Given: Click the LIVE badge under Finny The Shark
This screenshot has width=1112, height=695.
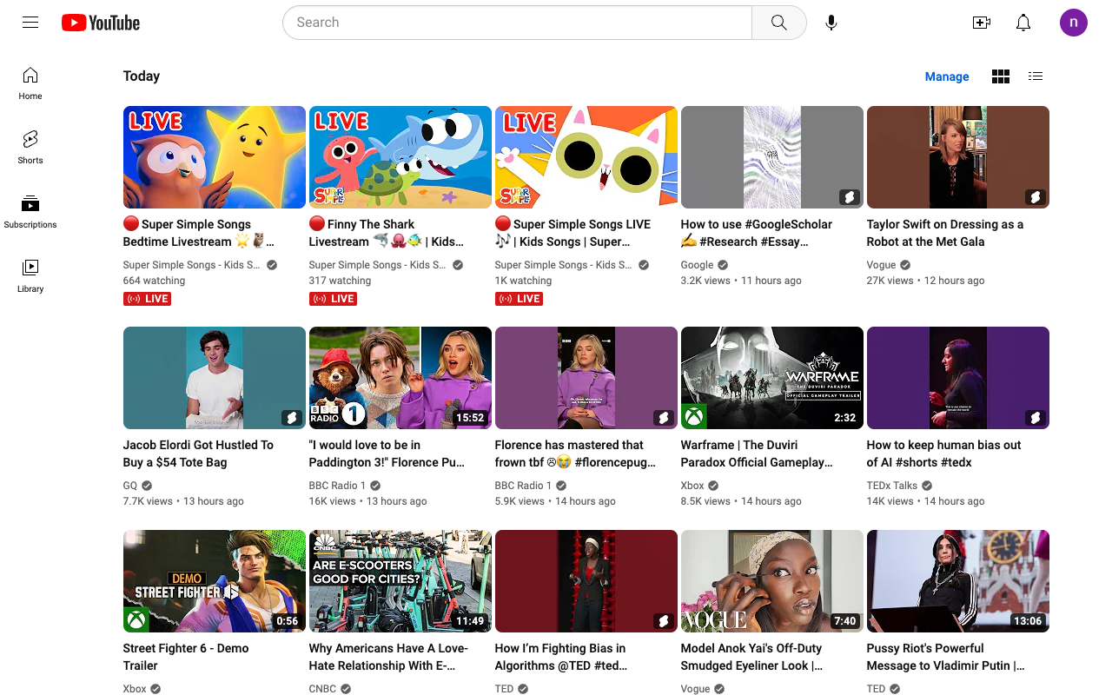Looking at the screenshot, I should point(333,299).
